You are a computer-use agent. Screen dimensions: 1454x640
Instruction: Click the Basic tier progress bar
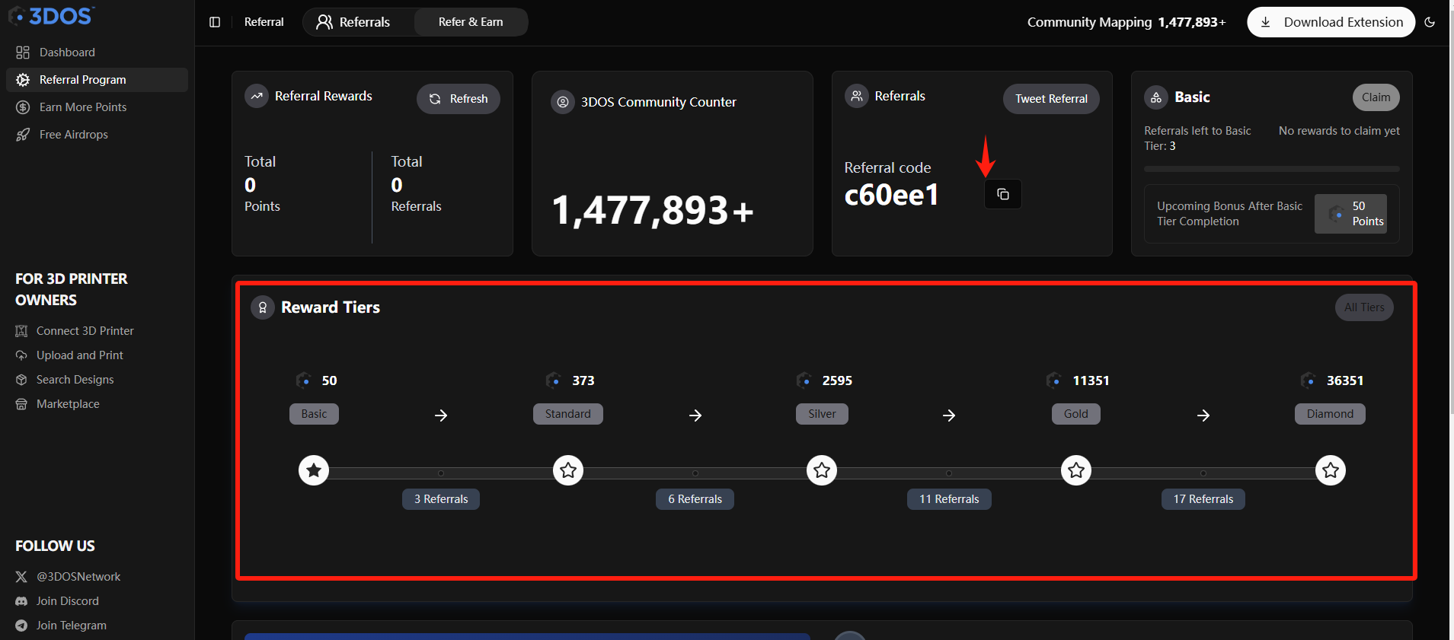[x=1271, y=169]
